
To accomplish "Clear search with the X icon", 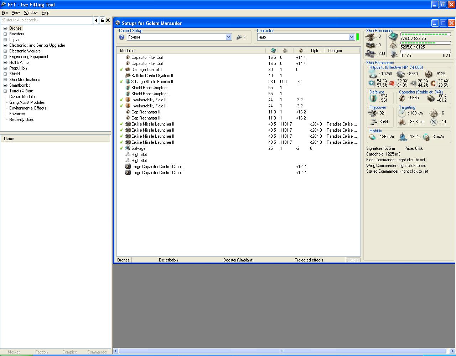I will coord(108,20).
